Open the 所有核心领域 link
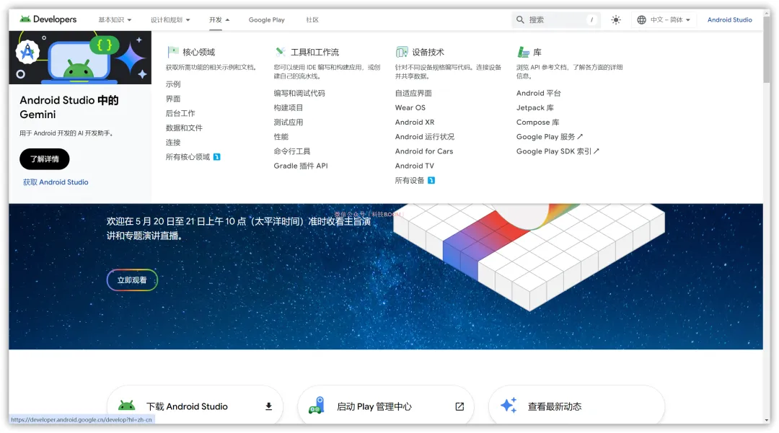 [188, 157]
